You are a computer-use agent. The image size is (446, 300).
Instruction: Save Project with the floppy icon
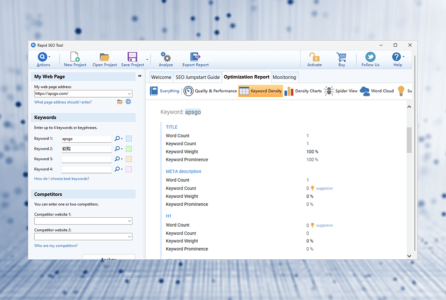(x=132, y=57)
